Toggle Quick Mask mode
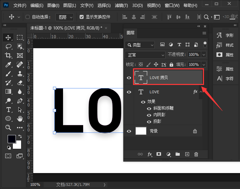 pos(8,156)
